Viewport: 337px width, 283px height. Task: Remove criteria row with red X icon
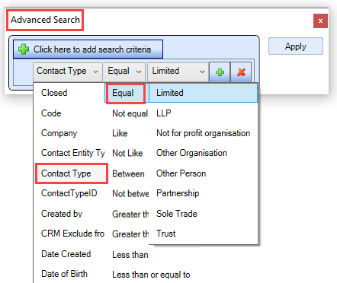coord(241,72)
